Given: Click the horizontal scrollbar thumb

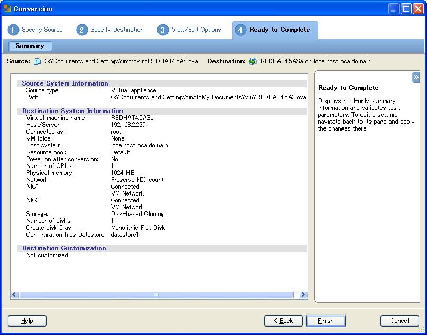Looking at the screenshot, I should [x=156, y=295].
